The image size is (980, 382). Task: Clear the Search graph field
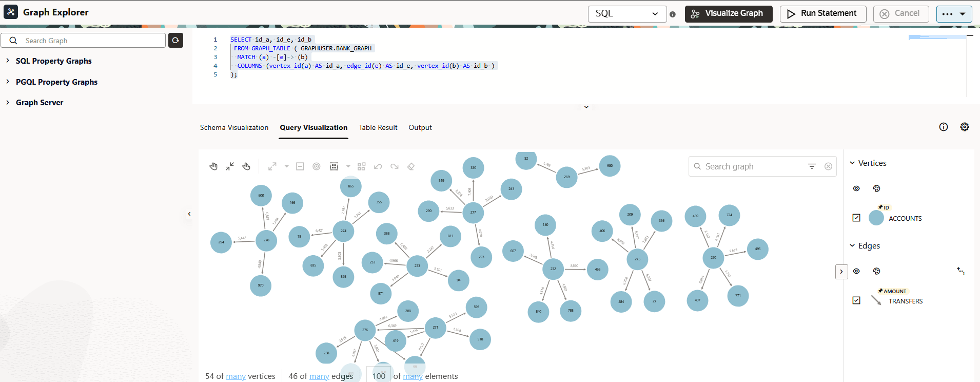(x=828, y=166)
